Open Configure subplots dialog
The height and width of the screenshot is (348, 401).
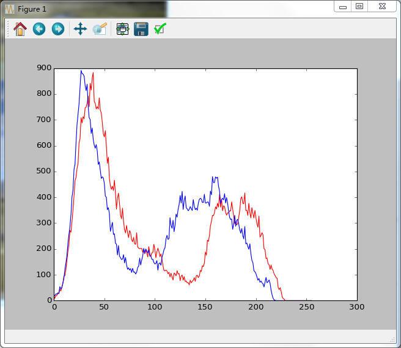tap(122, 29)
